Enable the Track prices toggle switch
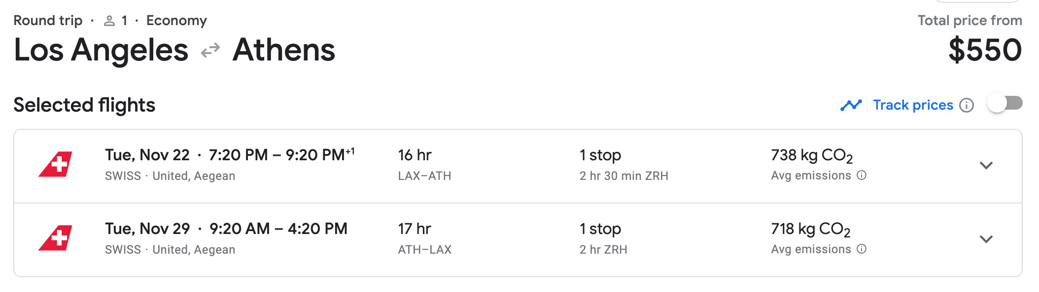Viewport: 1039px width, 292px height. (1005, 103)
